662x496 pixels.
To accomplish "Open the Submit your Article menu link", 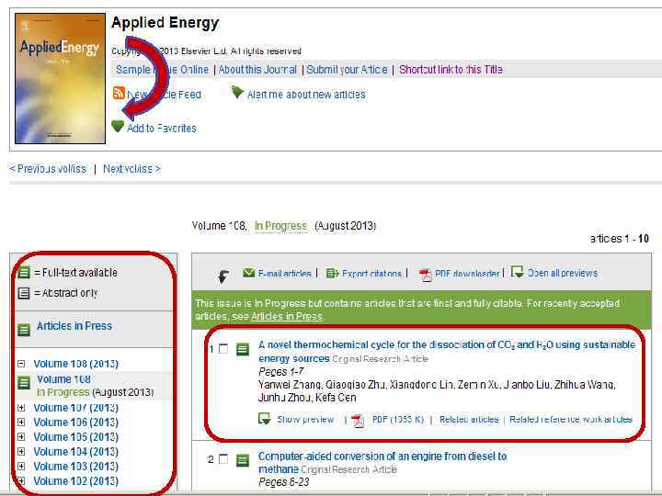I will [x=347, y=70].
